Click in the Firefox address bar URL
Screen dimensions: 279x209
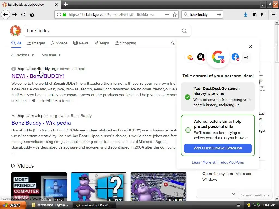pos(112,14)
